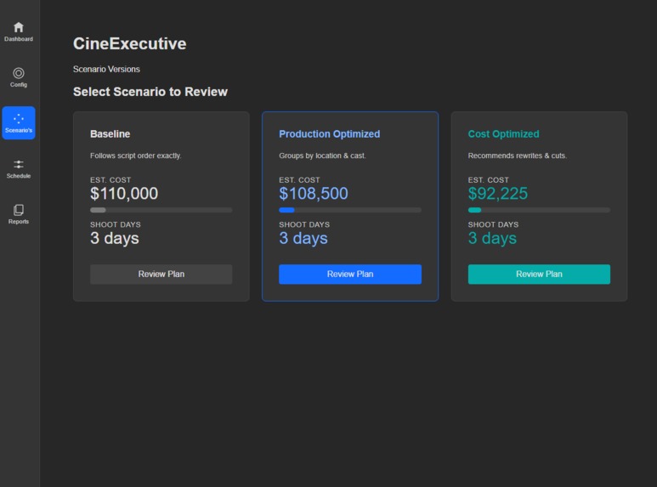Viewport: 657px width, 487px height.
Task: Open the Dashboard home icon
Action: tap(19, 28)
